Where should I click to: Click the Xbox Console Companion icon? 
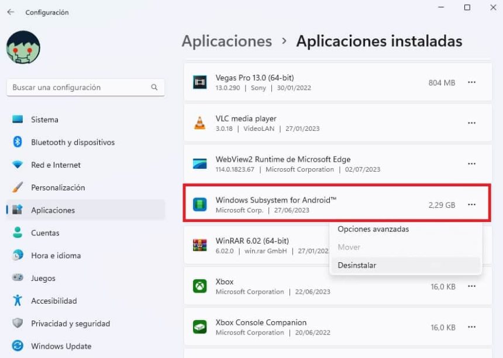[199, 327]
